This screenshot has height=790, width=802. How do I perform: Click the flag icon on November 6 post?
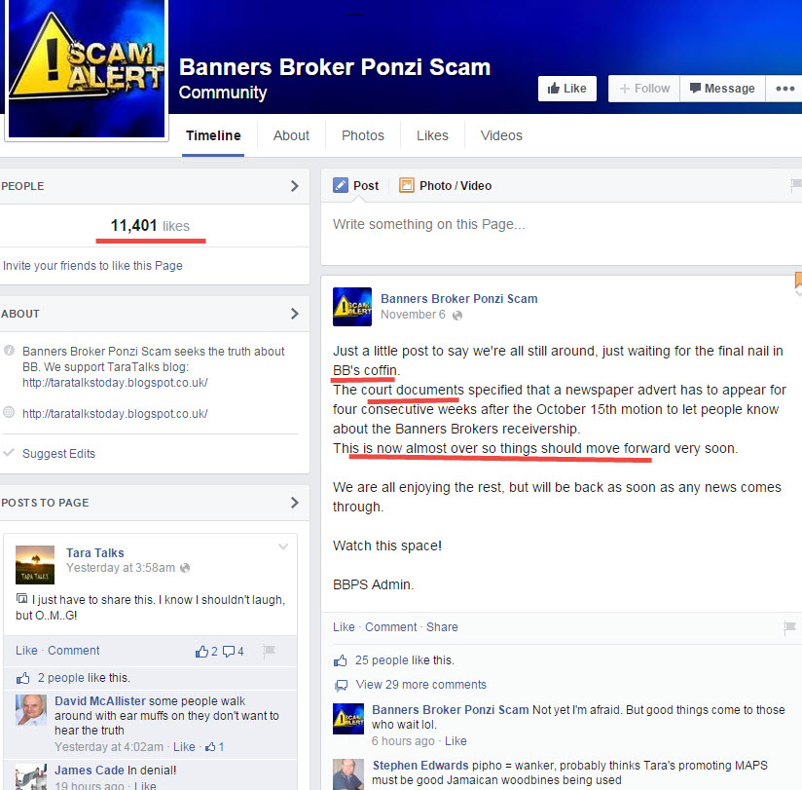pyautogui.click(x=789, y=626)
